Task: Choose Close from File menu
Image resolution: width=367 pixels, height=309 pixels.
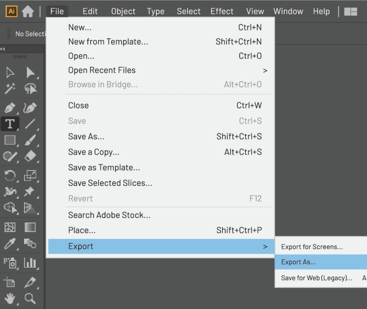Action: [160, 105]
